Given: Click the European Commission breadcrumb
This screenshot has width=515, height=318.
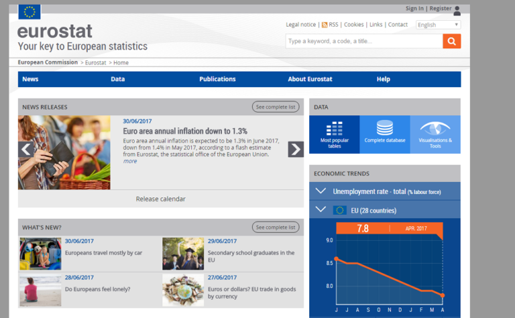Looking at the screenshot, I should click(x=48, y=62).
